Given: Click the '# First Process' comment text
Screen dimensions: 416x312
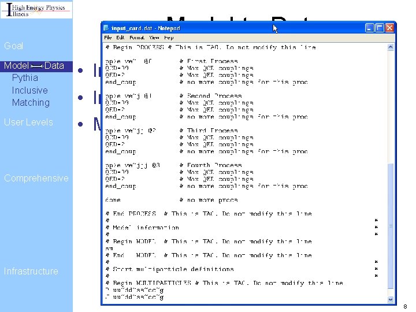Looking at the screenshot, I should (209, 61).
